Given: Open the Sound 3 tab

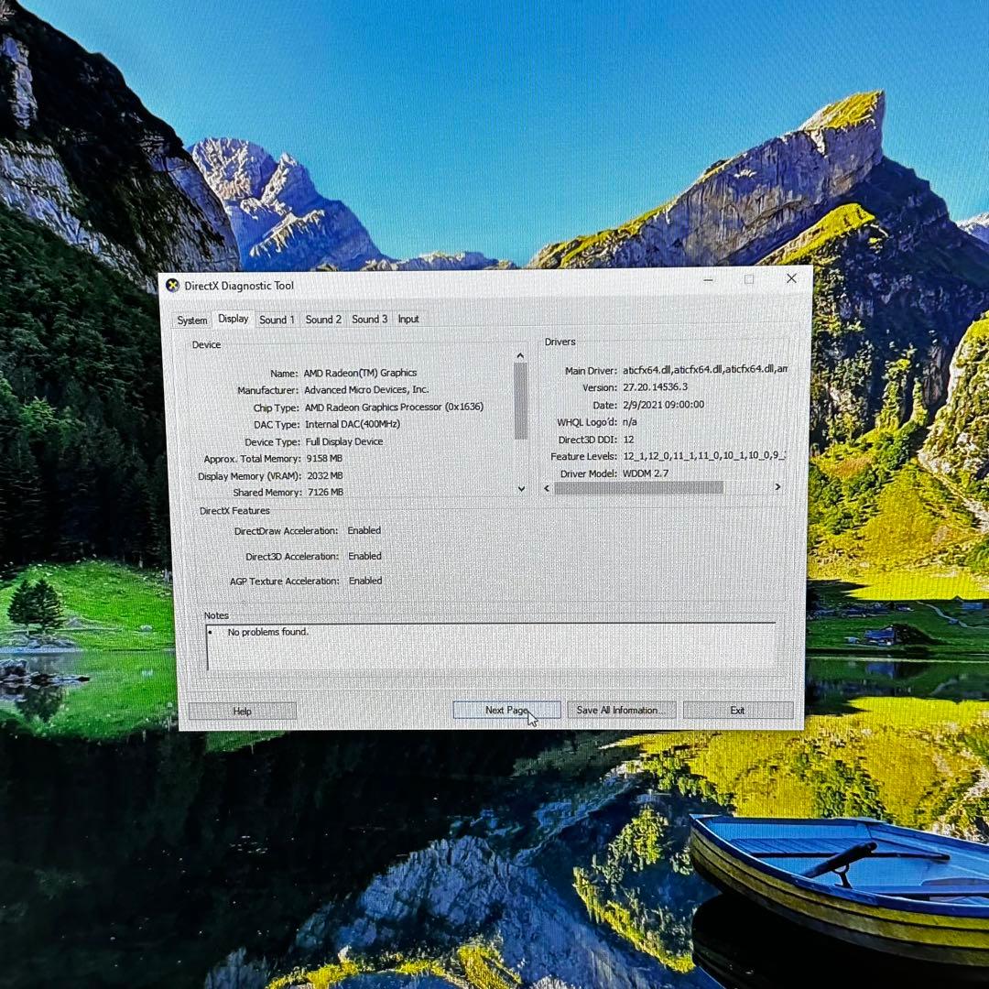Looking at the screenshot, I should pyautogui.click(x=370, y=320).
